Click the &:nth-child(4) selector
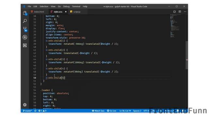 click(x=56, y=69)
